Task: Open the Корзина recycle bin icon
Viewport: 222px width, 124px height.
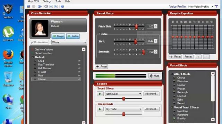Action: (8, 79)
